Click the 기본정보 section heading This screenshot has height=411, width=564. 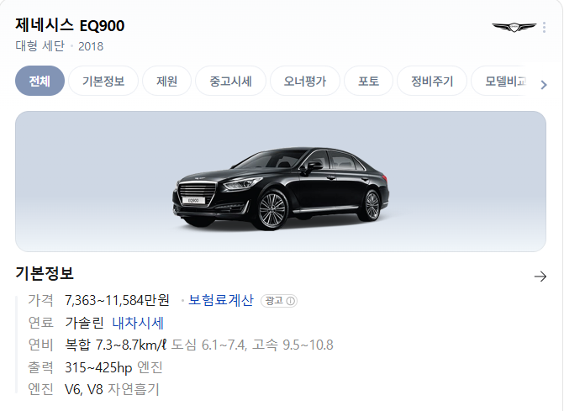(45, 273)
